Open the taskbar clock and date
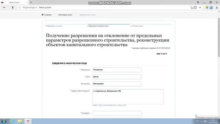 point(213,122)
